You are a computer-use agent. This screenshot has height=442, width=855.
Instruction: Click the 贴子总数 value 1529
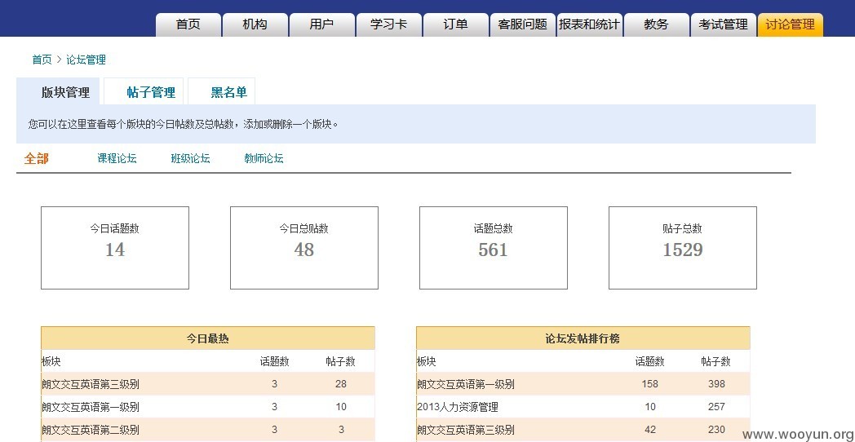(x=683, y=250)
